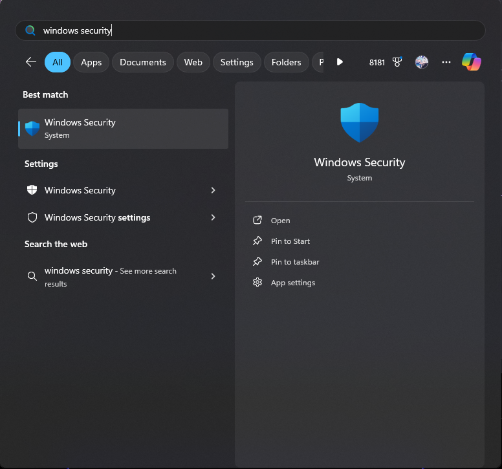Click the user profile avatar

[x=421, y=62]
